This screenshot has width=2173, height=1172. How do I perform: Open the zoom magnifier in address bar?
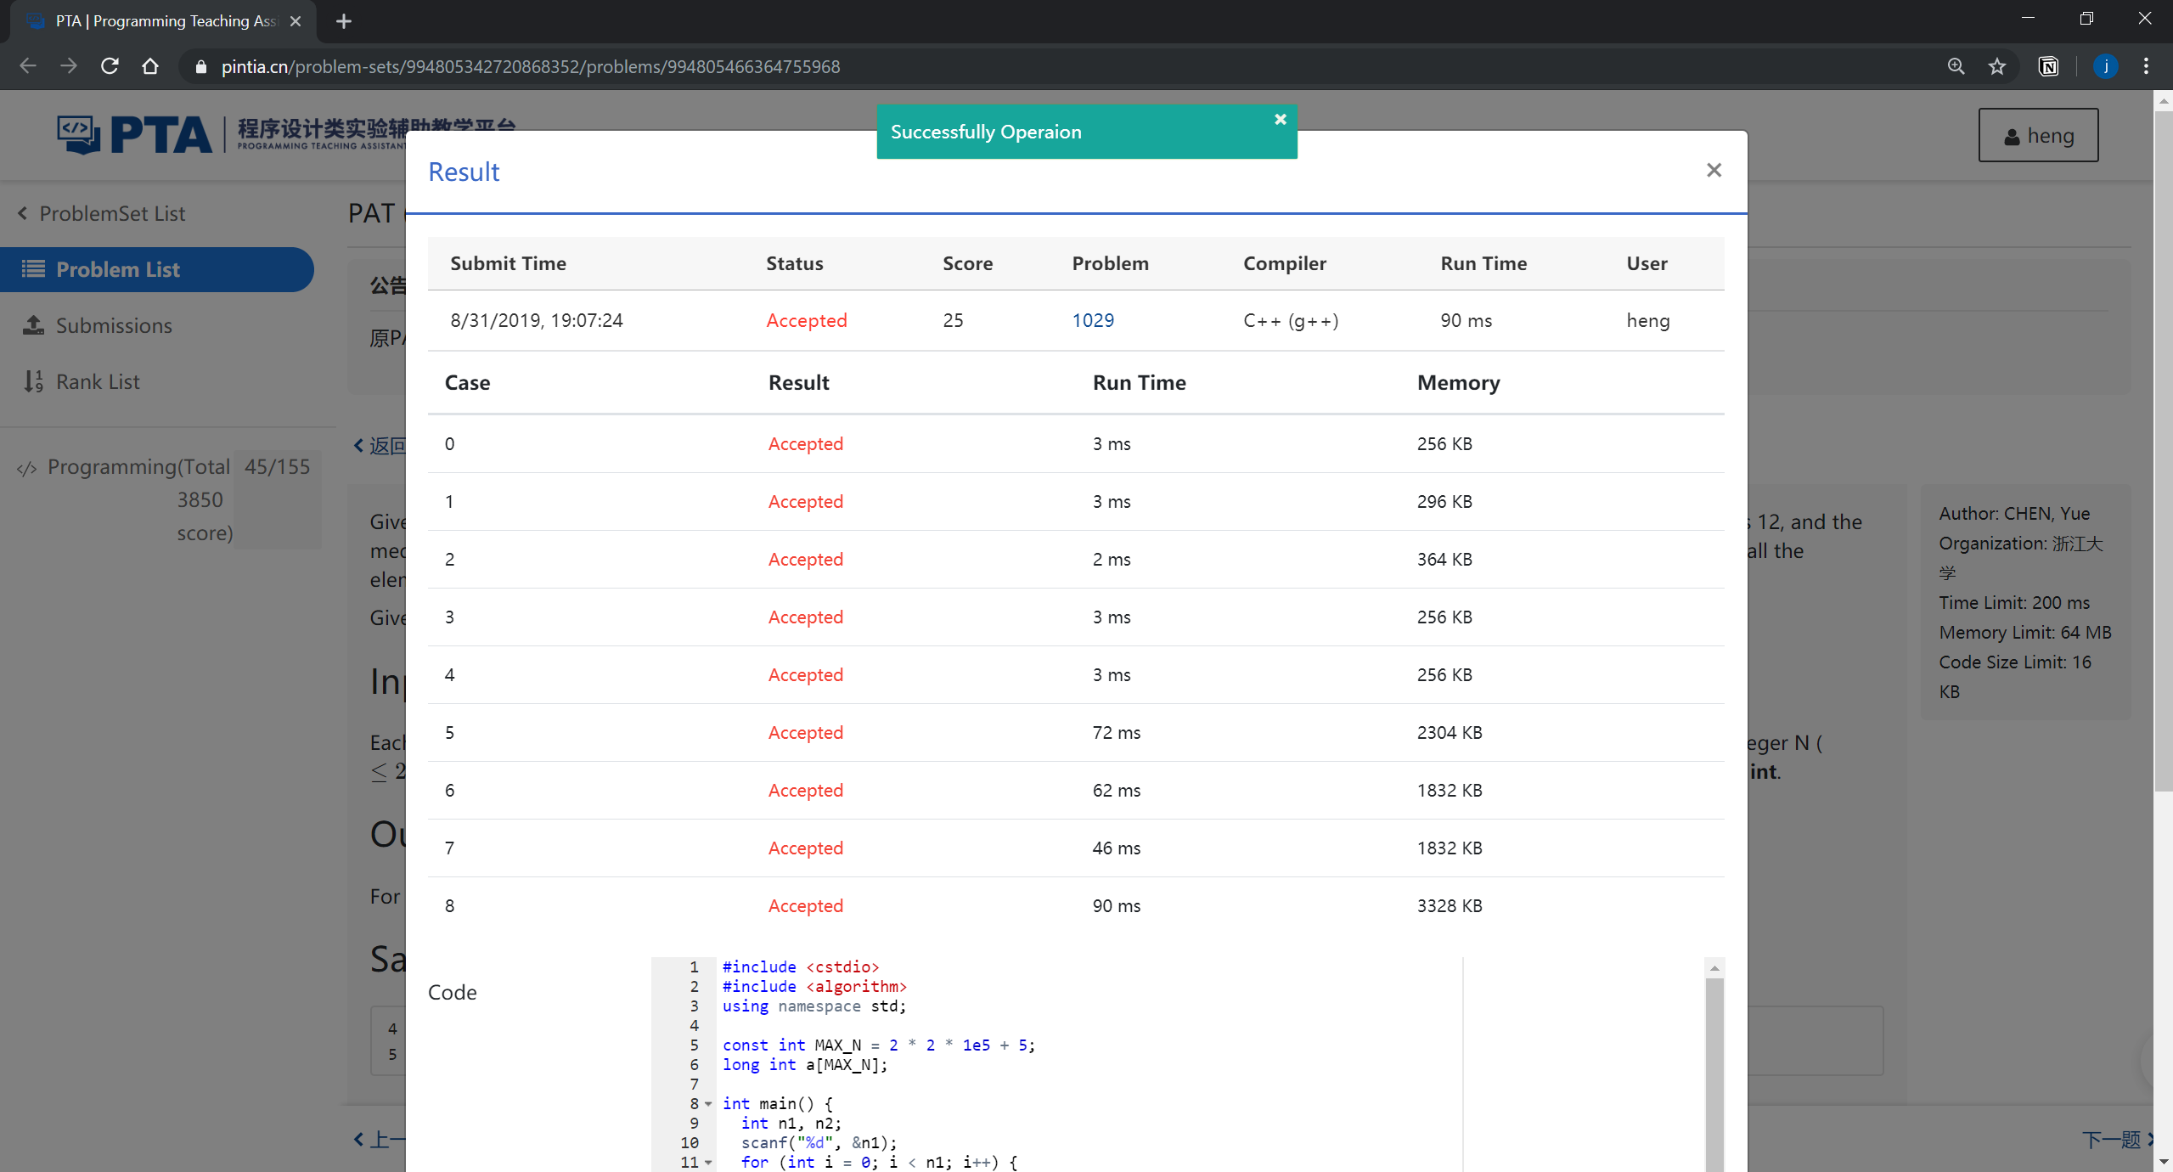coord(1956,66)
